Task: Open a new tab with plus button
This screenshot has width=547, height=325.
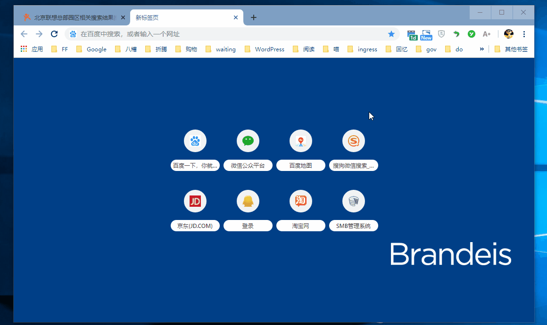Action: 253,17
